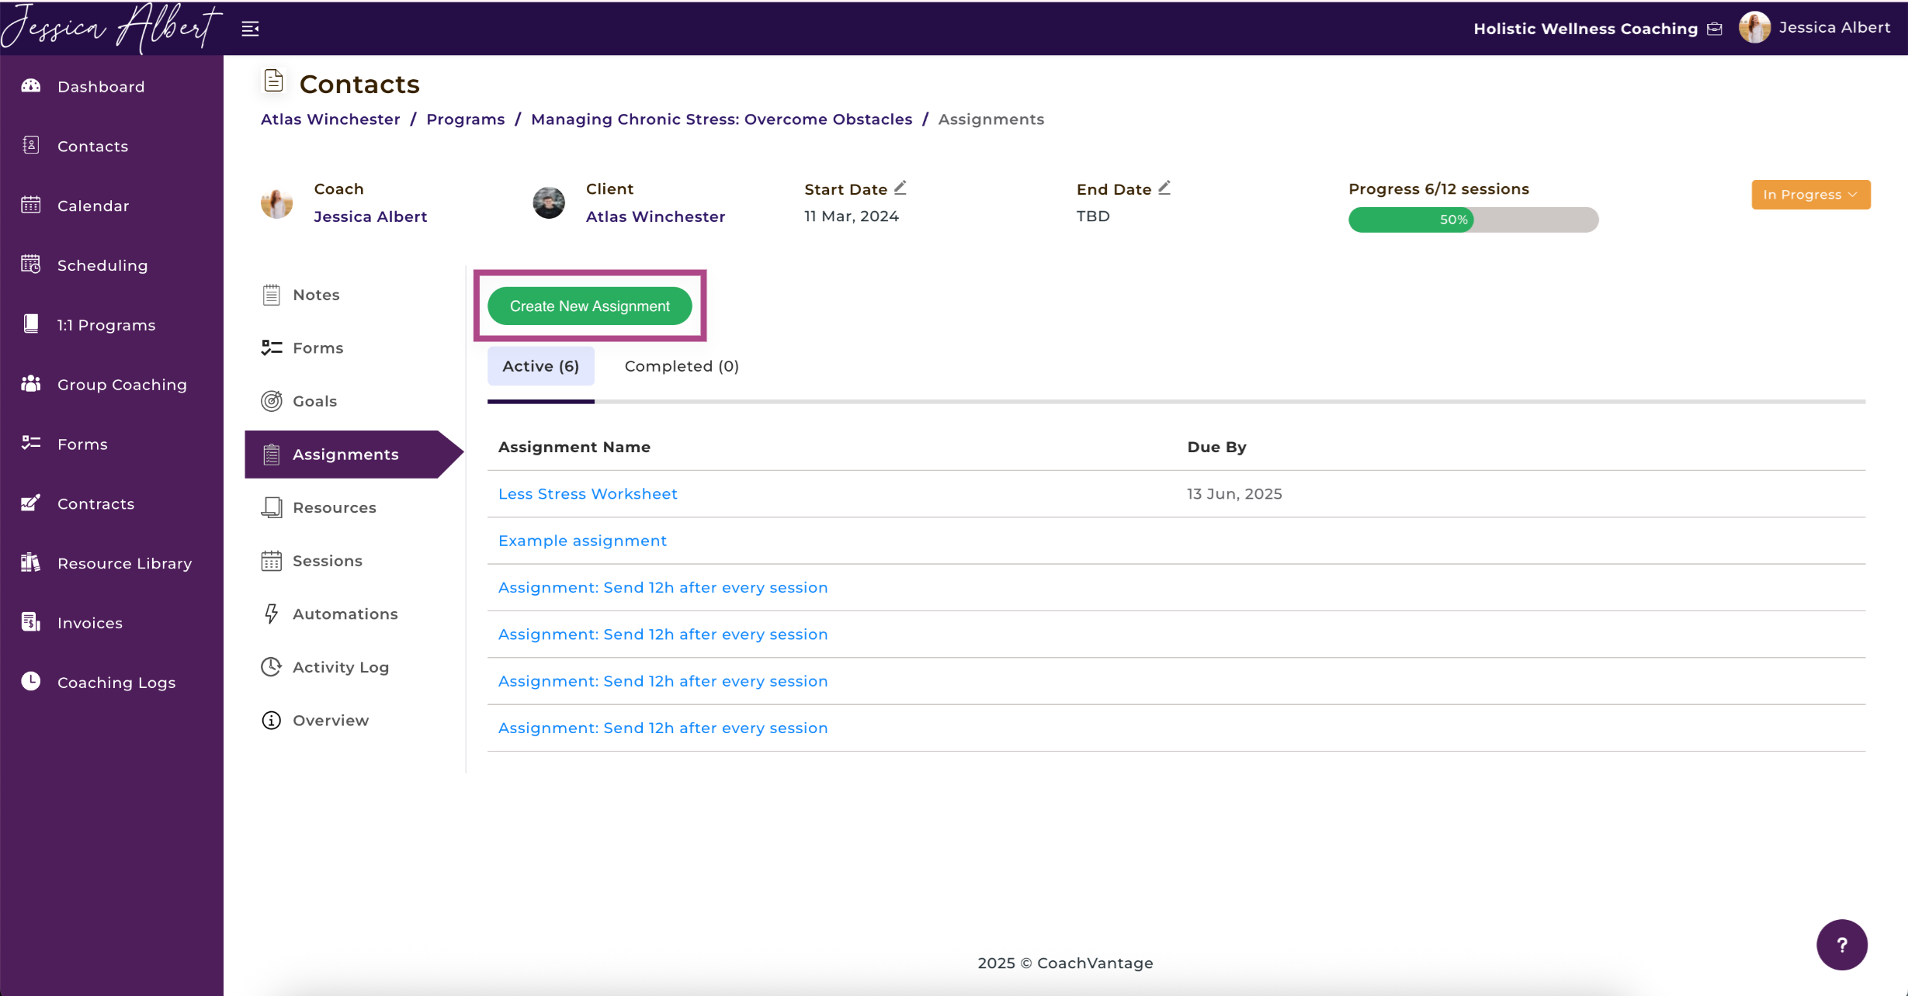Open the Resource Library books icon
1908x996 pixels.
coord(31,562)
